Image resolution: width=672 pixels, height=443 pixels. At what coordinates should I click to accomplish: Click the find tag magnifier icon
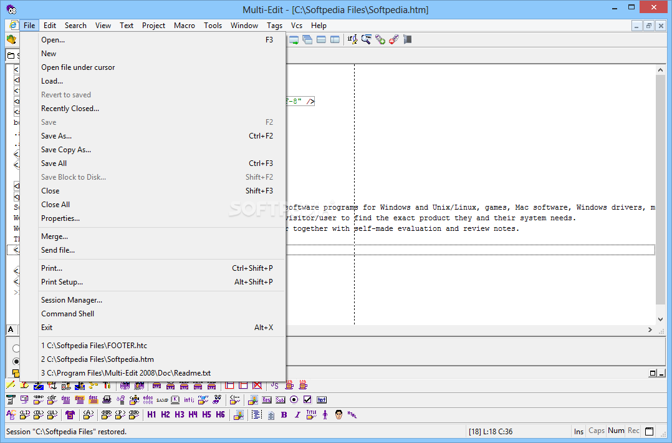pos(367,40)
